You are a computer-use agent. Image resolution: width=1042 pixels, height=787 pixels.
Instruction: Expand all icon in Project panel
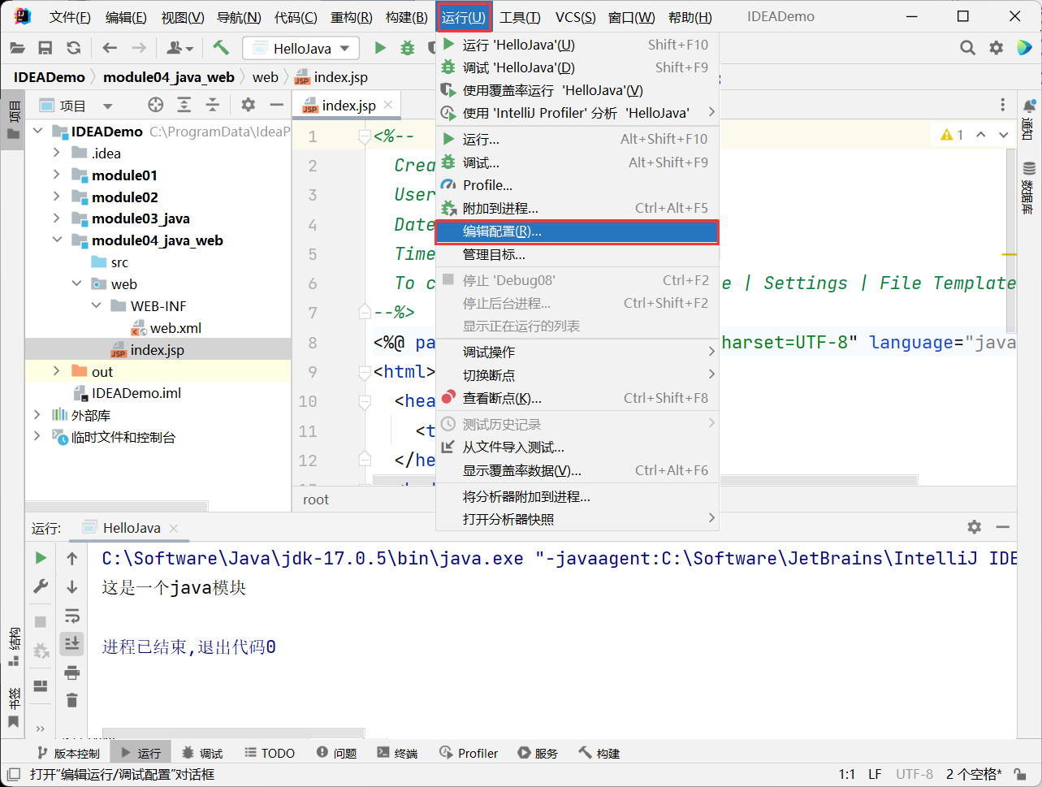pos(184,105)
